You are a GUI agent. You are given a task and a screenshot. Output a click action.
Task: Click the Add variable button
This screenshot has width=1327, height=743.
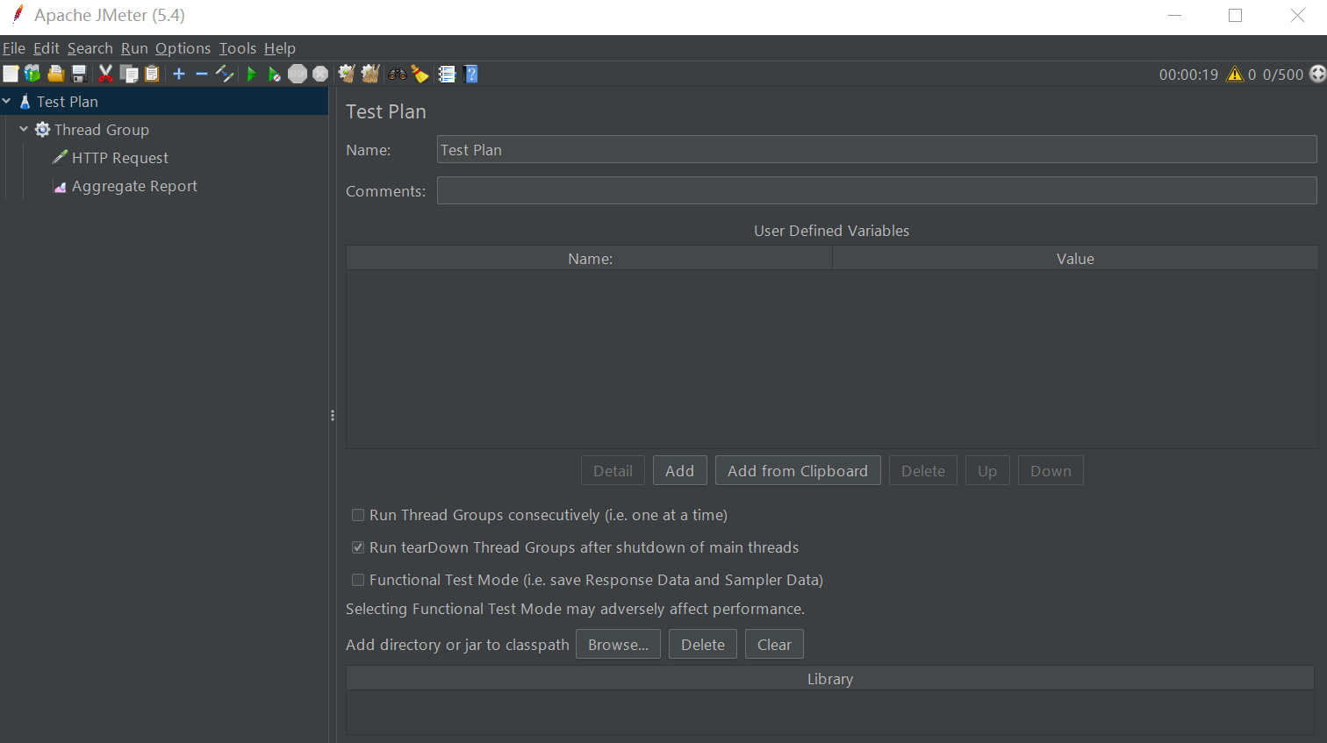tap(679, 470)
